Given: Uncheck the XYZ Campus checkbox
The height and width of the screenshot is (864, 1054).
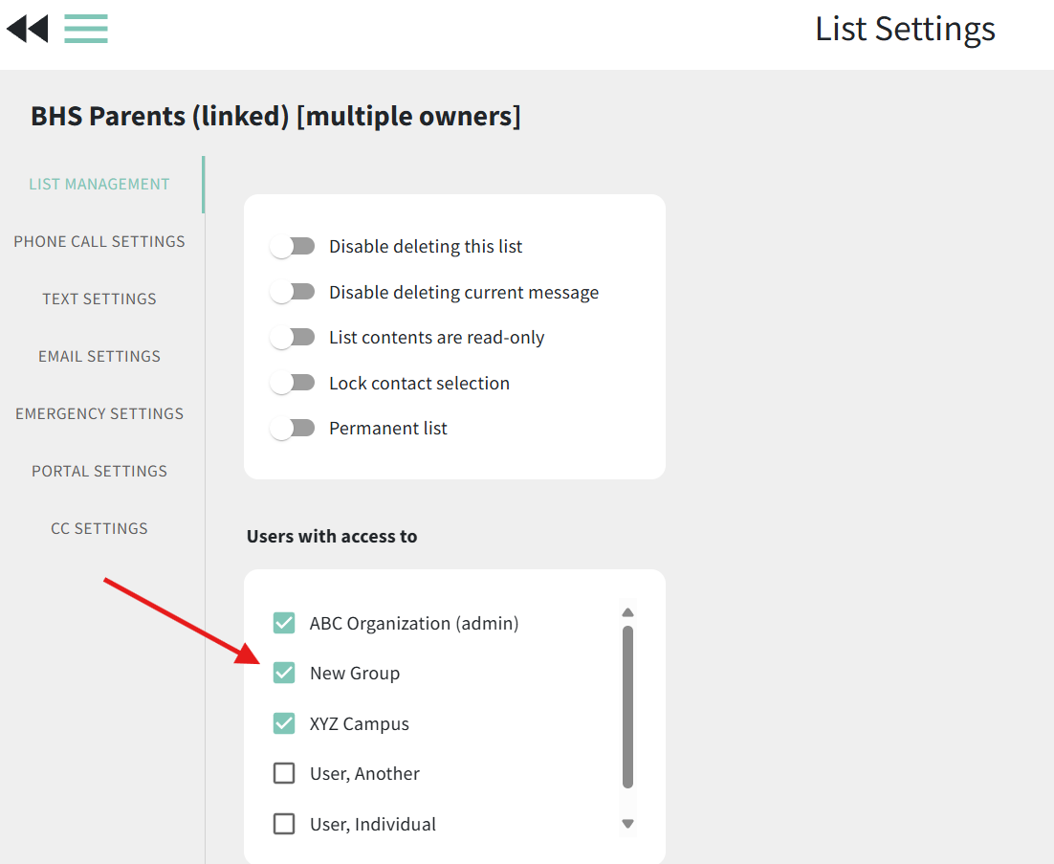Looking at the screenshot, I should coord(284,723).
